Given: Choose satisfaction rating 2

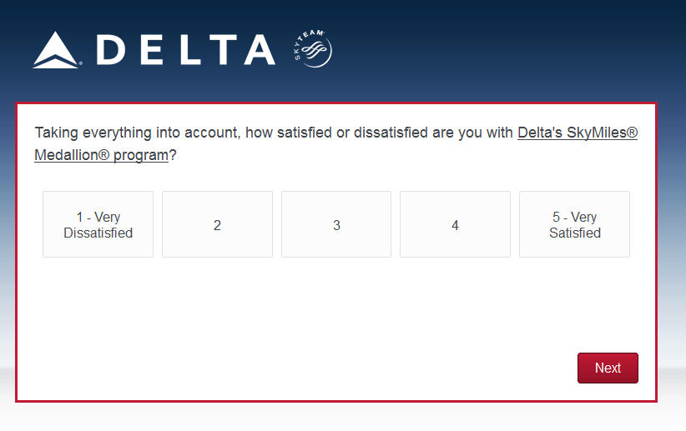Looking at the screenshot, I should 217,225.
